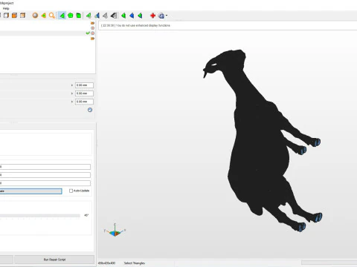Click the dimensions readout in the status bar
The width and height of the screenshot is (357, 267).
pos(106,263)
